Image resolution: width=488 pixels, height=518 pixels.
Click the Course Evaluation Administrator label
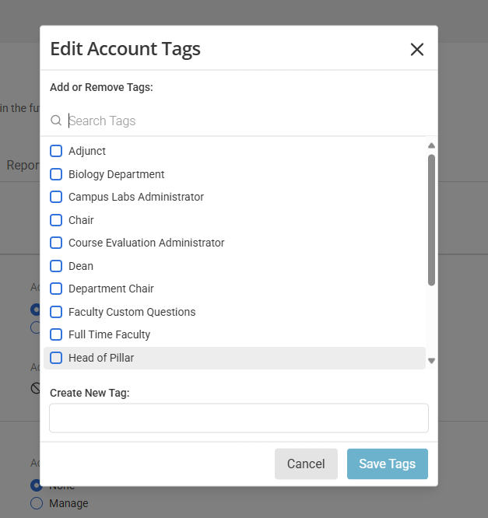(x=146, y=243)
